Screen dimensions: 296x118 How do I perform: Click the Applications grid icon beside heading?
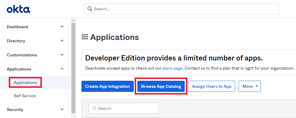pyautogui.click(x=85, y=37)
